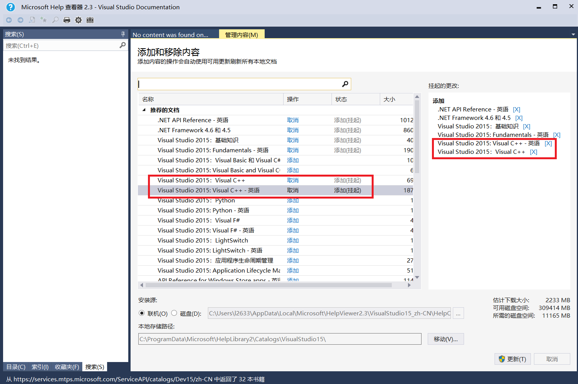The image size is (578, 384).
Task: Open the 目录(C) contents tab
Action: [16, 367]
